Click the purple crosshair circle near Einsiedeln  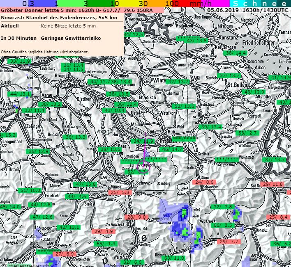pyautogui.click(x=143, y=167)
